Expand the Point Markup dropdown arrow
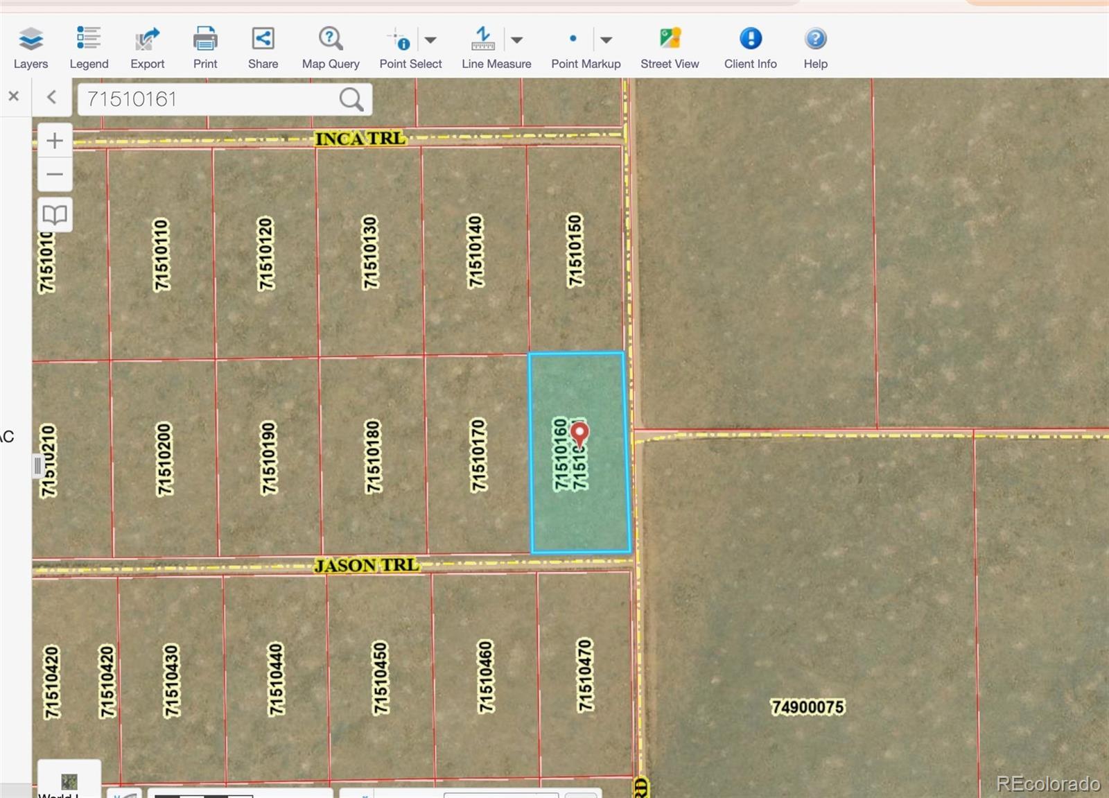The width and height of the screenshot is (1109, 798). pos(606,40)
